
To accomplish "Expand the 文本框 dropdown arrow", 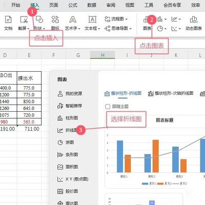I will point(99,29).
